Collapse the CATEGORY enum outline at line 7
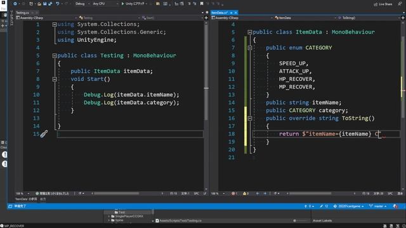Screen dimensions: 406x228 point(249,48)
